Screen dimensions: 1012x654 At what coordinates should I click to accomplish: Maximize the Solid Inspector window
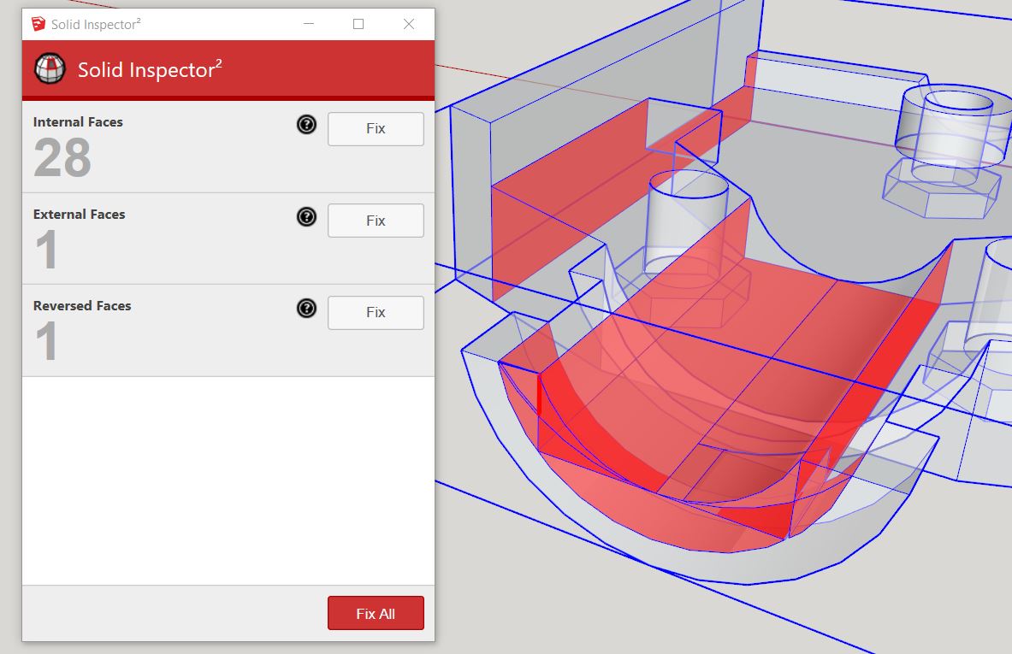pos(358,24)
